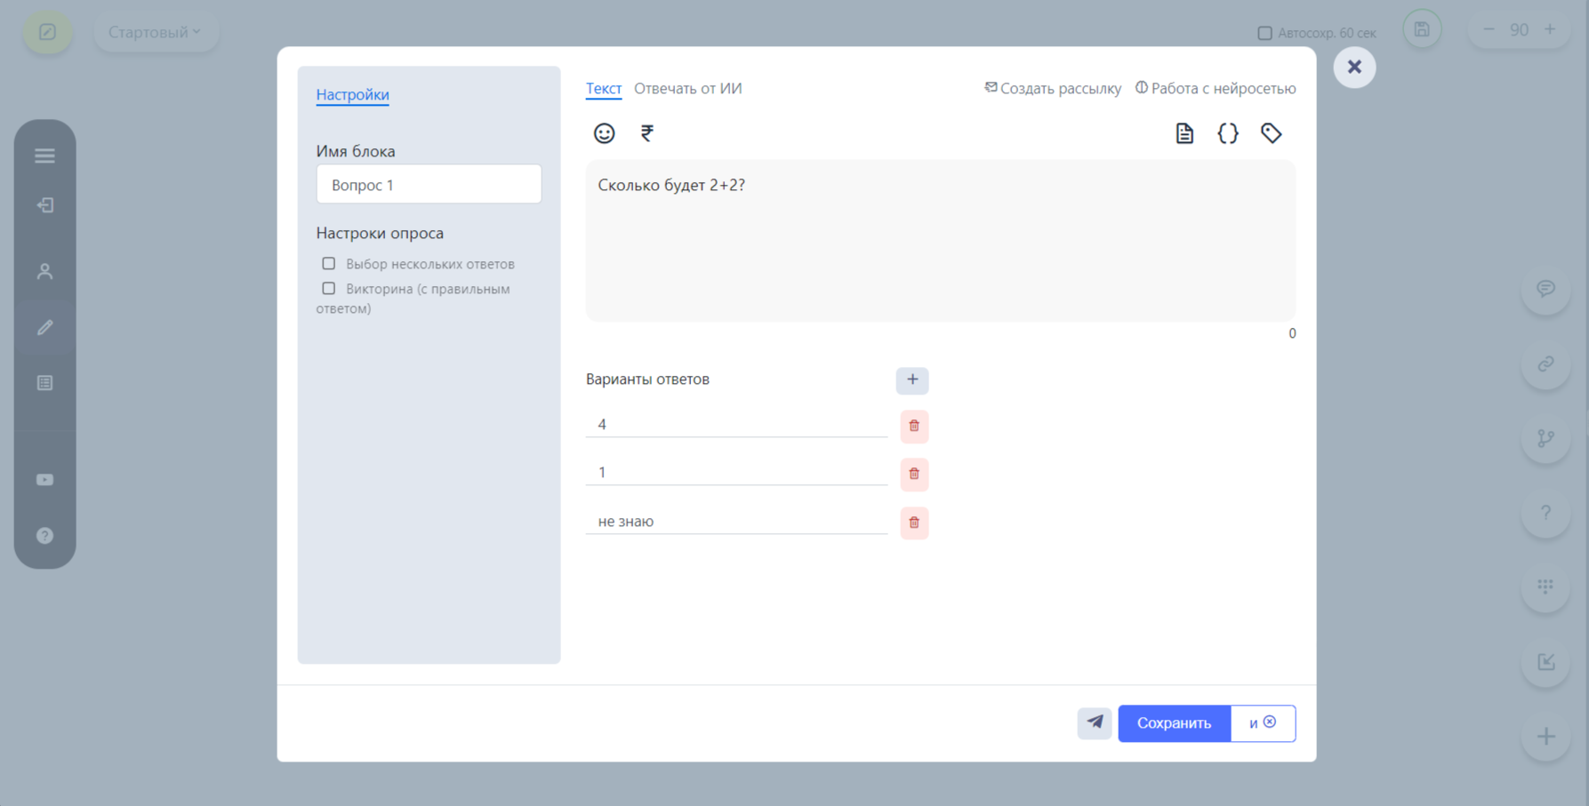The width and height of the screenshot is (1589, 806).
Task: Switch to the "Текст" tab
Action: (604, 88)
